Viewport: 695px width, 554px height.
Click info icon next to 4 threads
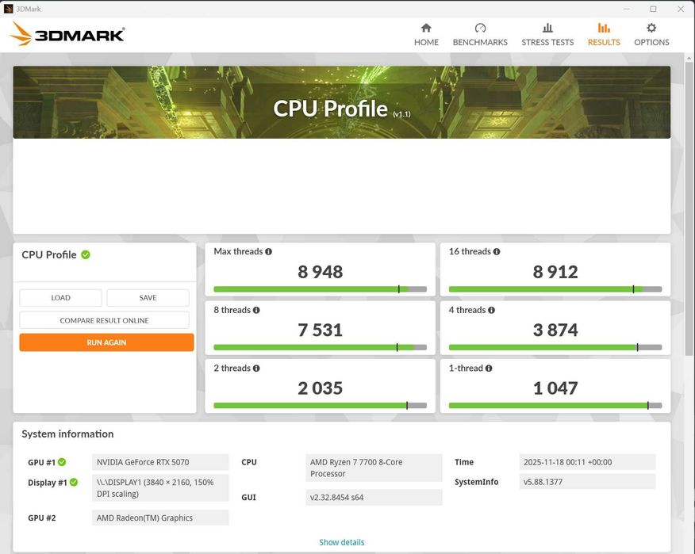pyautogui.click(x=491, y=310)
